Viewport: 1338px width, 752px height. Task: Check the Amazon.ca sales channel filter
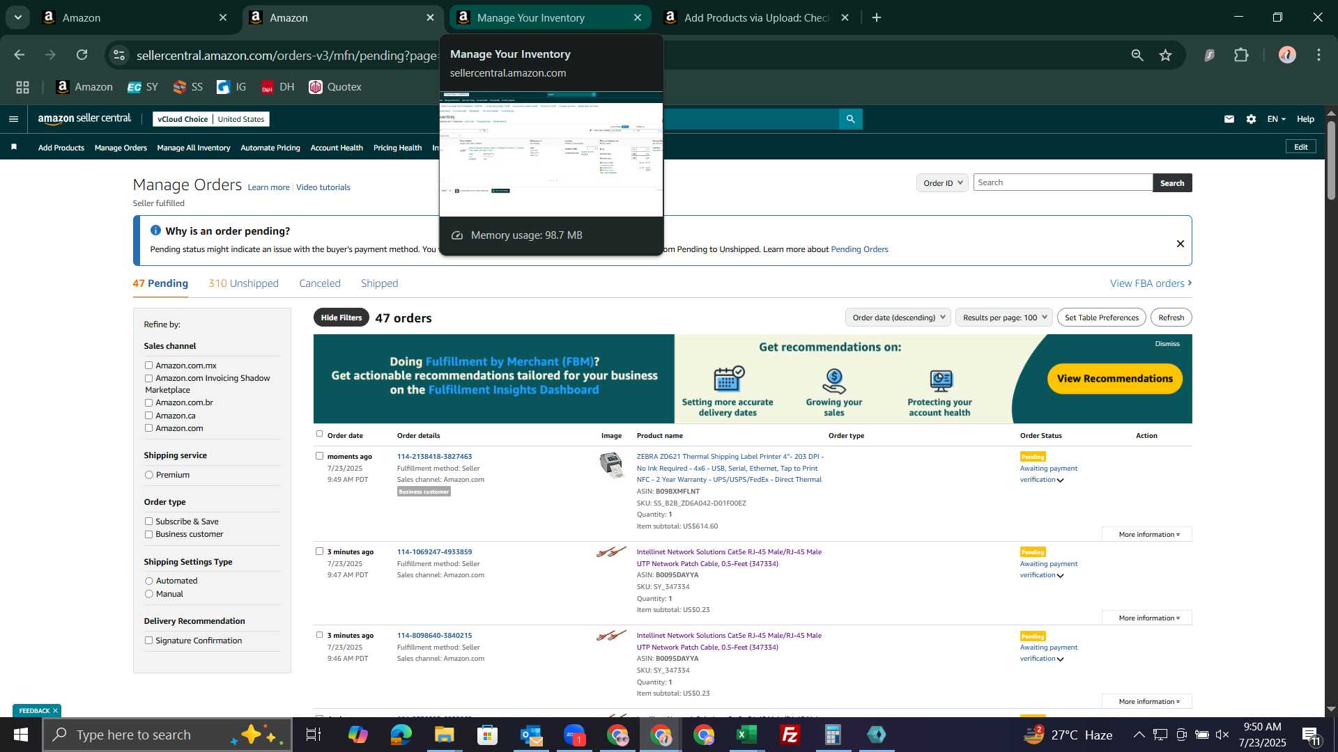click(x=148, y=416)
